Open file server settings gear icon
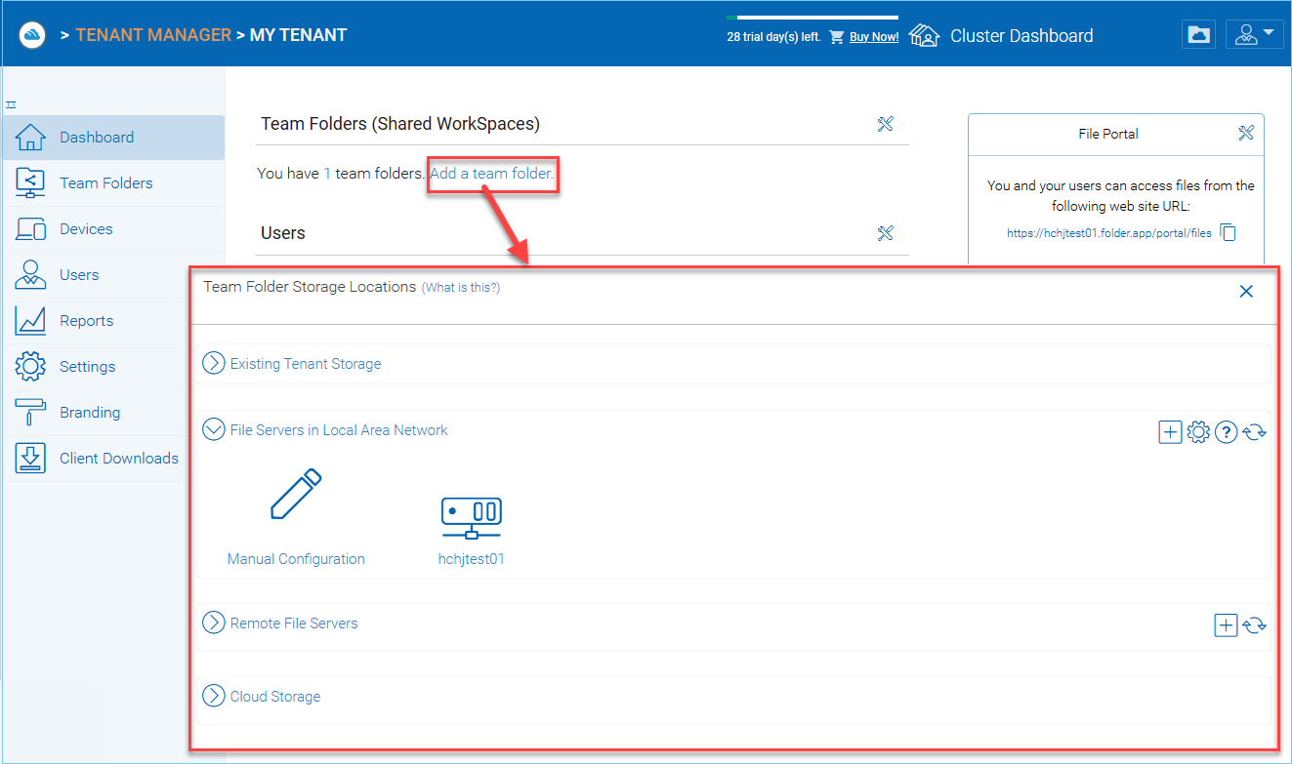The width and height of the screenshot is (1292, 764). coord(1198,431)
